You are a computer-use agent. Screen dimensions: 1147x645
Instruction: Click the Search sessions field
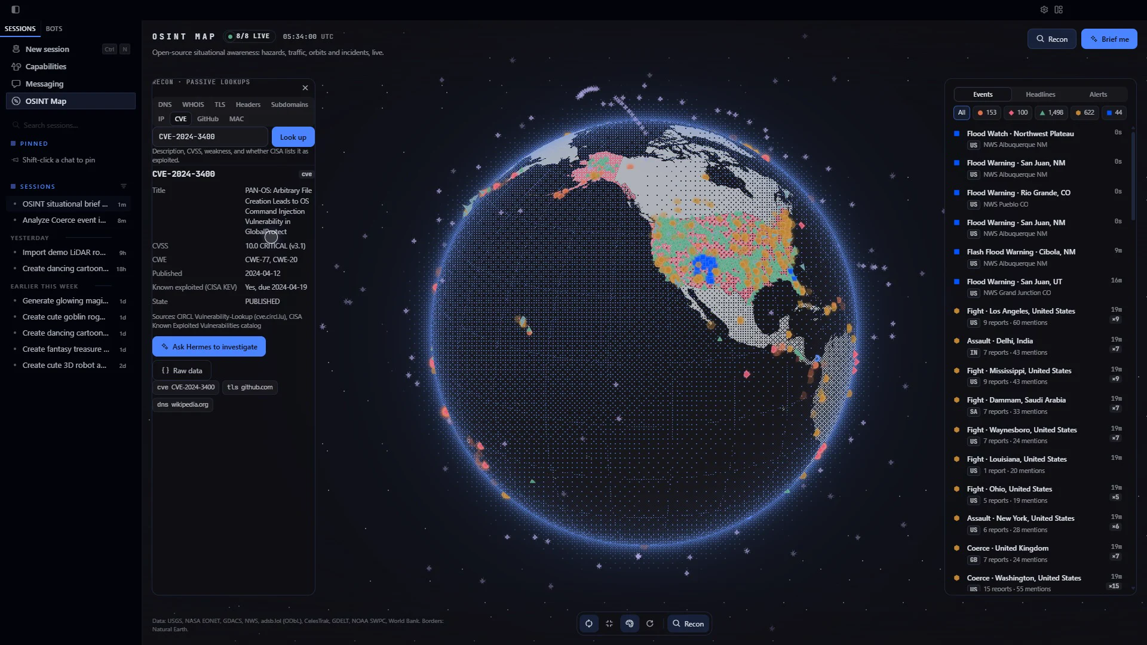coord(70,125)
